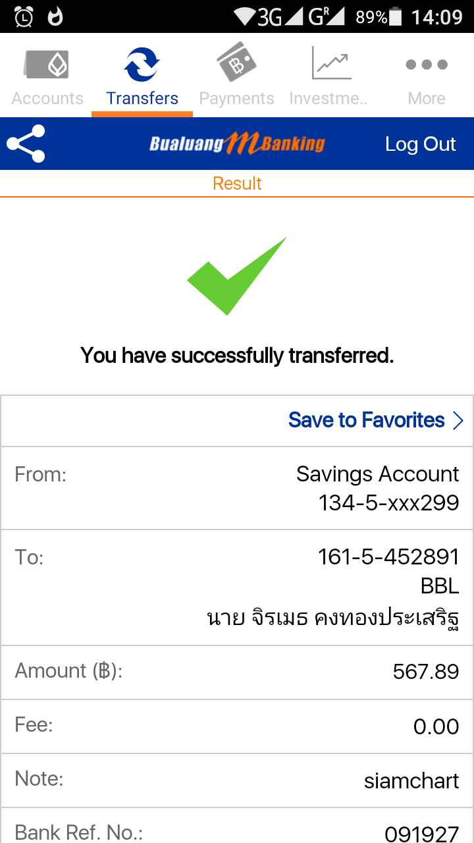Tap the Accounts icon in navigation
474x843 pixels.
click(x=47, y=65)
